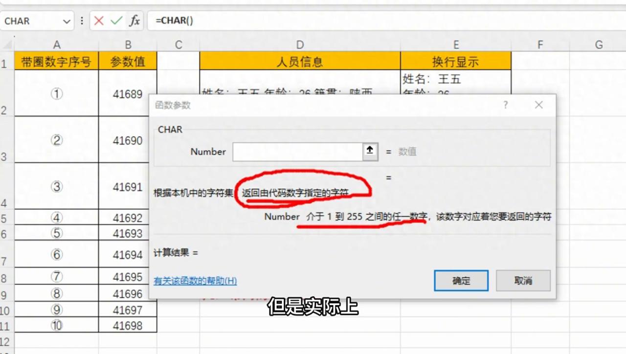Focus the Number argument input field
Viewport: 626px width, 354px height.
[297, 152]
